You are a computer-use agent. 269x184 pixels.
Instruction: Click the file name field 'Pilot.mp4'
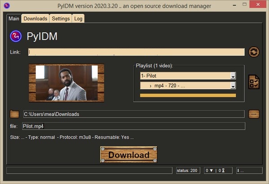pyautogui.click(x=134, y=126)
